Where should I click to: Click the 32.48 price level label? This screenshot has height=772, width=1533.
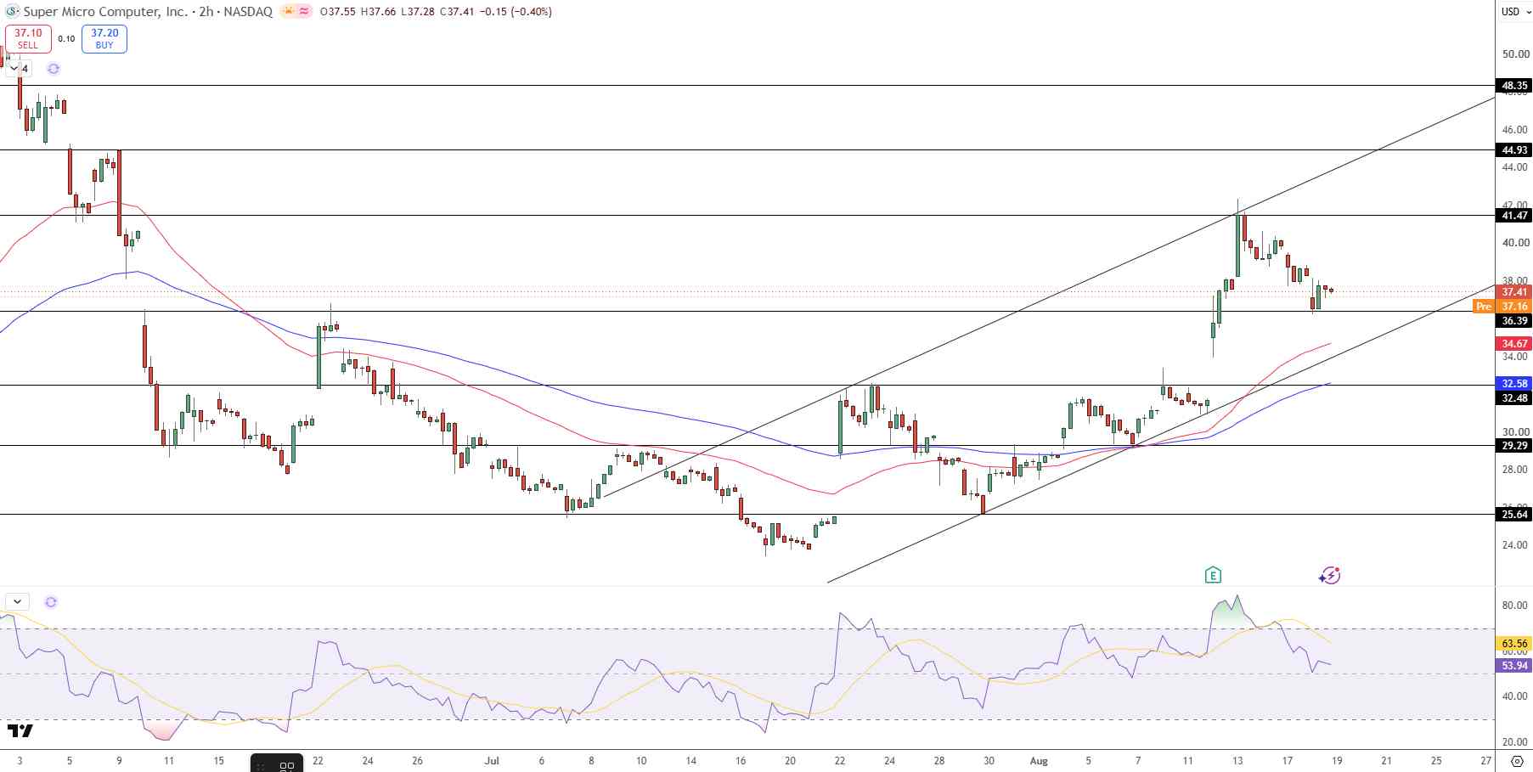pyautogui.click(x=1514, y=398)
